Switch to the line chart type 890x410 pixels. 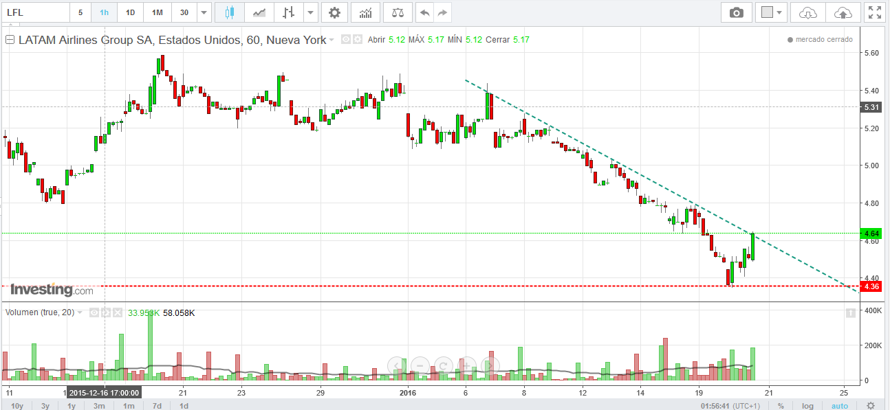(259, 12)
